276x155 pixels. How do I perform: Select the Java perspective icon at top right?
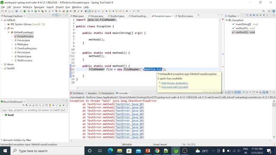tap(274, 11)
